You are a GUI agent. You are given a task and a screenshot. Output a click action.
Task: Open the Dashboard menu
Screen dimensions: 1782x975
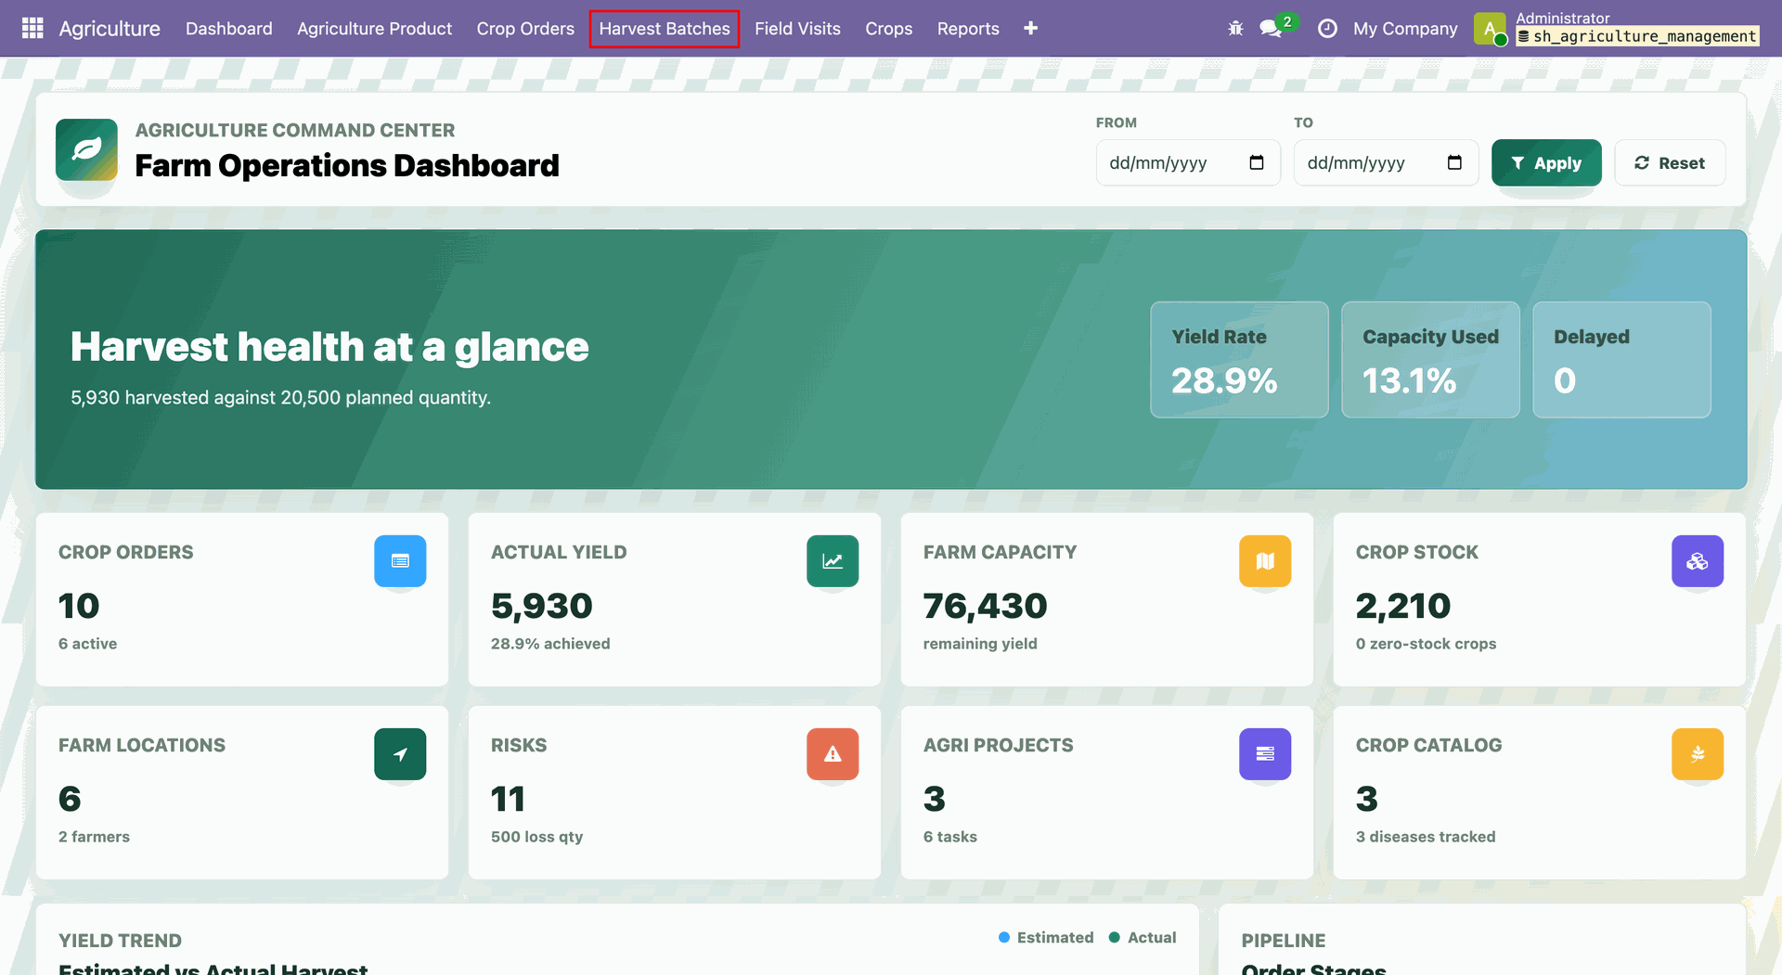pos(229,29)
